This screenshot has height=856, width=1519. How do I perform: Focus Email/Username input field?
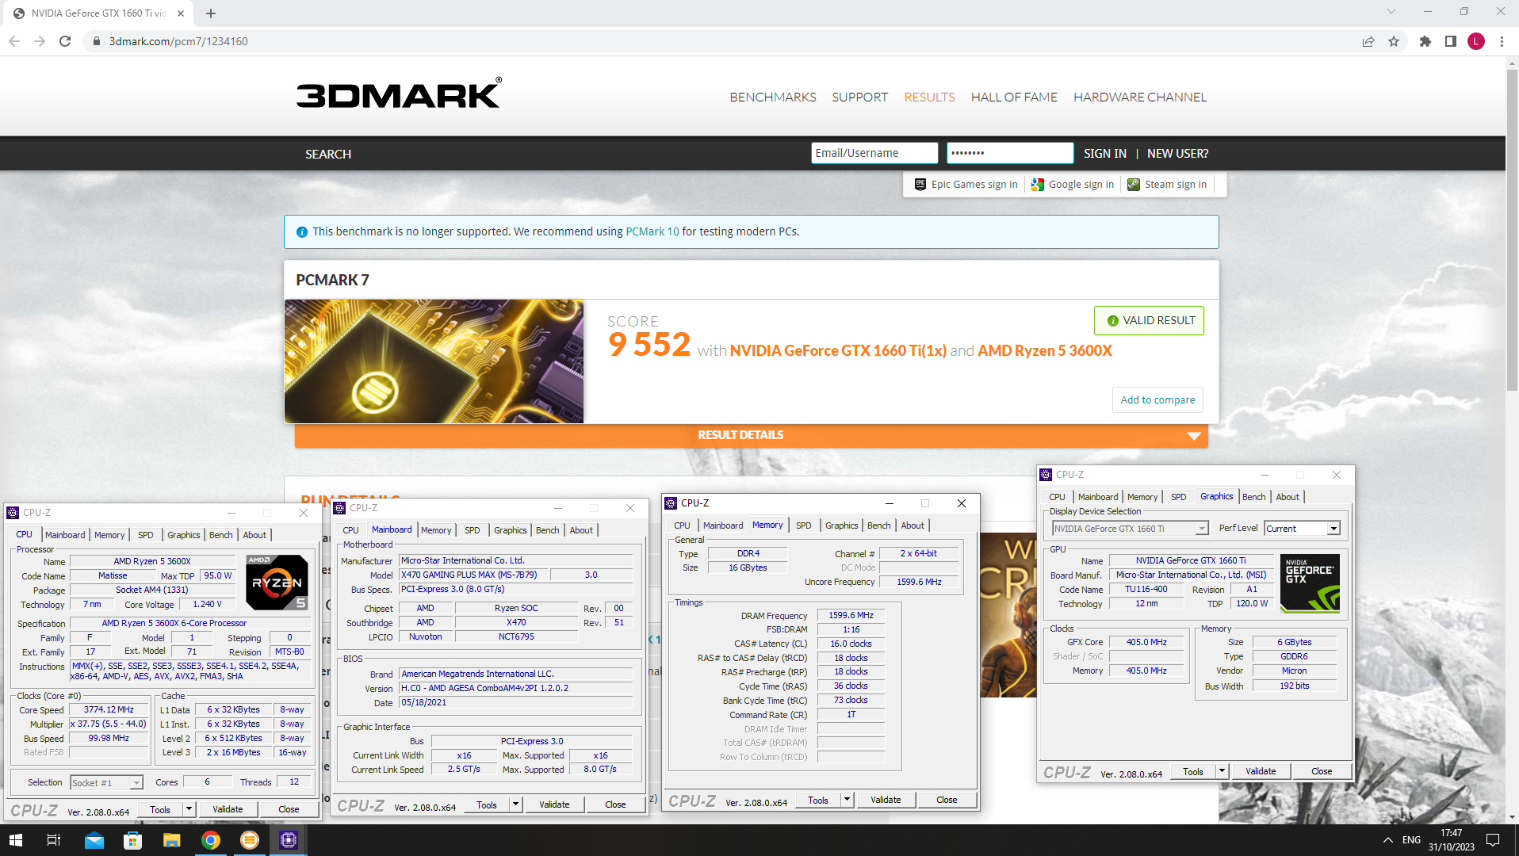pos(874,153)
